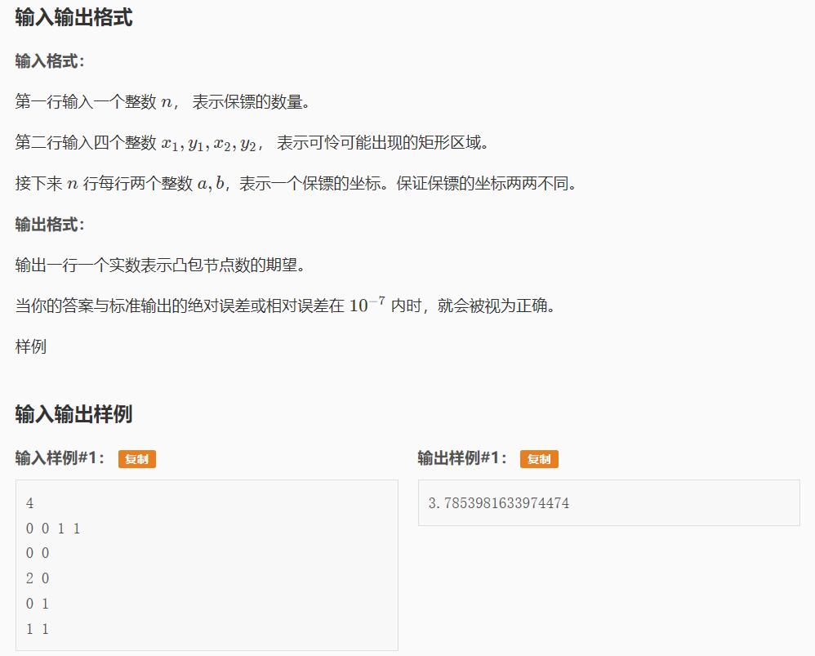Click the first input line containing 4
Viewport: 815px width, 656px height.
tap(30, 504)
